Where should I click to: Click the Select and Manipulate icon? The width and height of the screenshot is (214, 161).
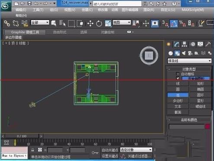click(x=146, y=23)
